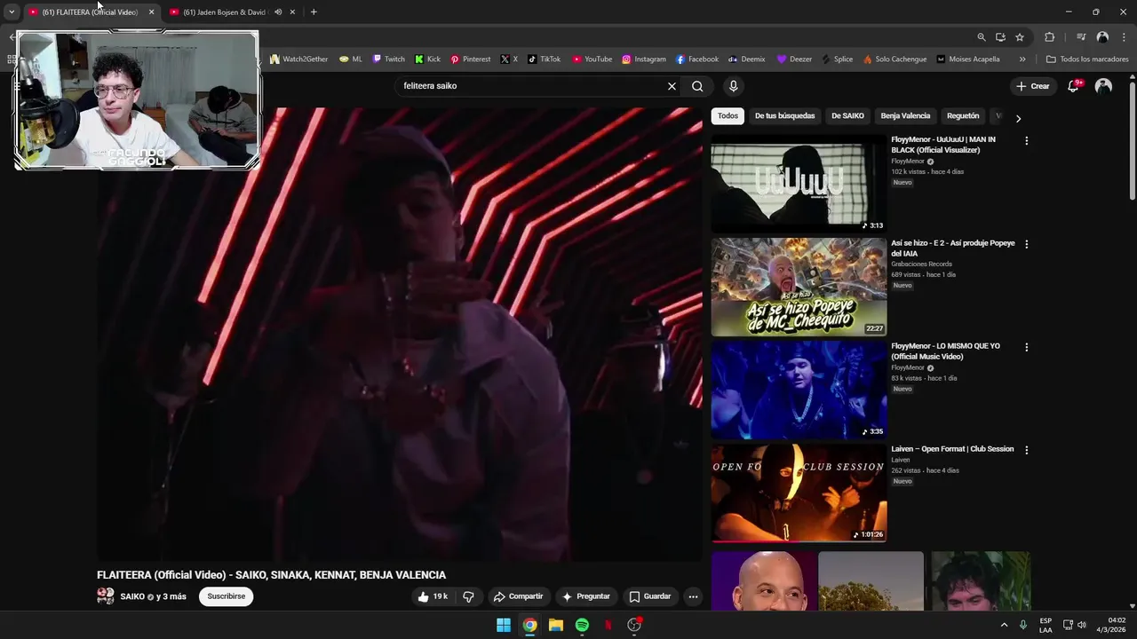
Task: Open Todos los marcadores folder
Action: [1087, 59]
